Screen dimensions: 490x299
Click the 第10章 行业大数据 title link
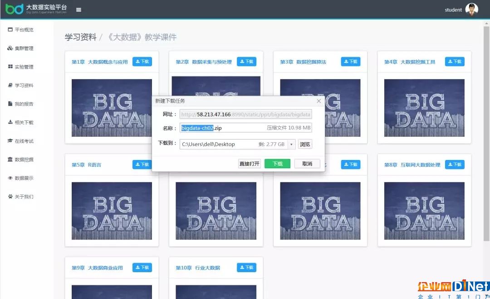(x=198, y=268)
